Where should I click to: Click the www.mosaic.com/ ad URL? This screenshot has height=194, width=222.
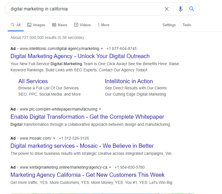pyautogui.click(x=36, y=138)
